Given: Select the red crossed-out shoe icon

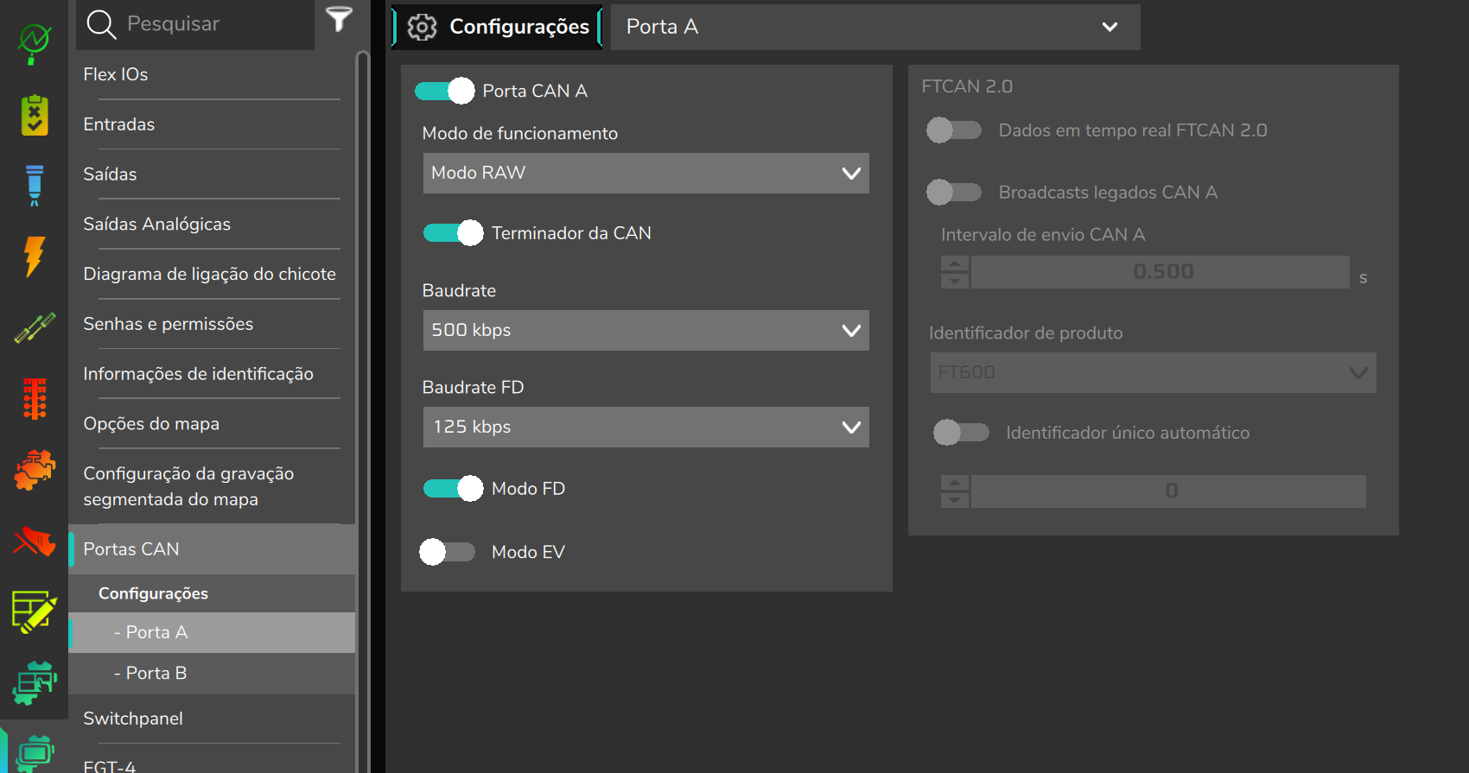Looking at the screenshot, I should coord(35,542).
